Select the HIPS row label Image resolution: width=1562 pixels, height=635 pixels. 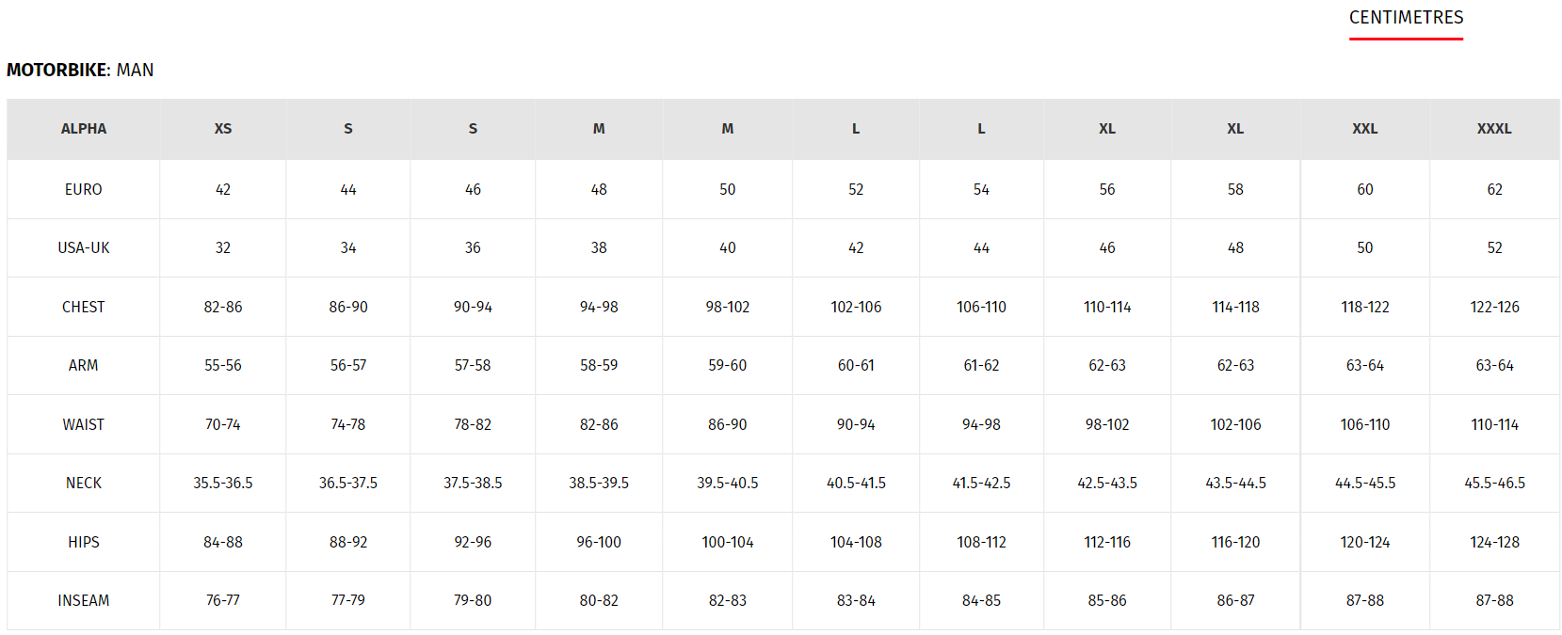(x=84, y=542)
